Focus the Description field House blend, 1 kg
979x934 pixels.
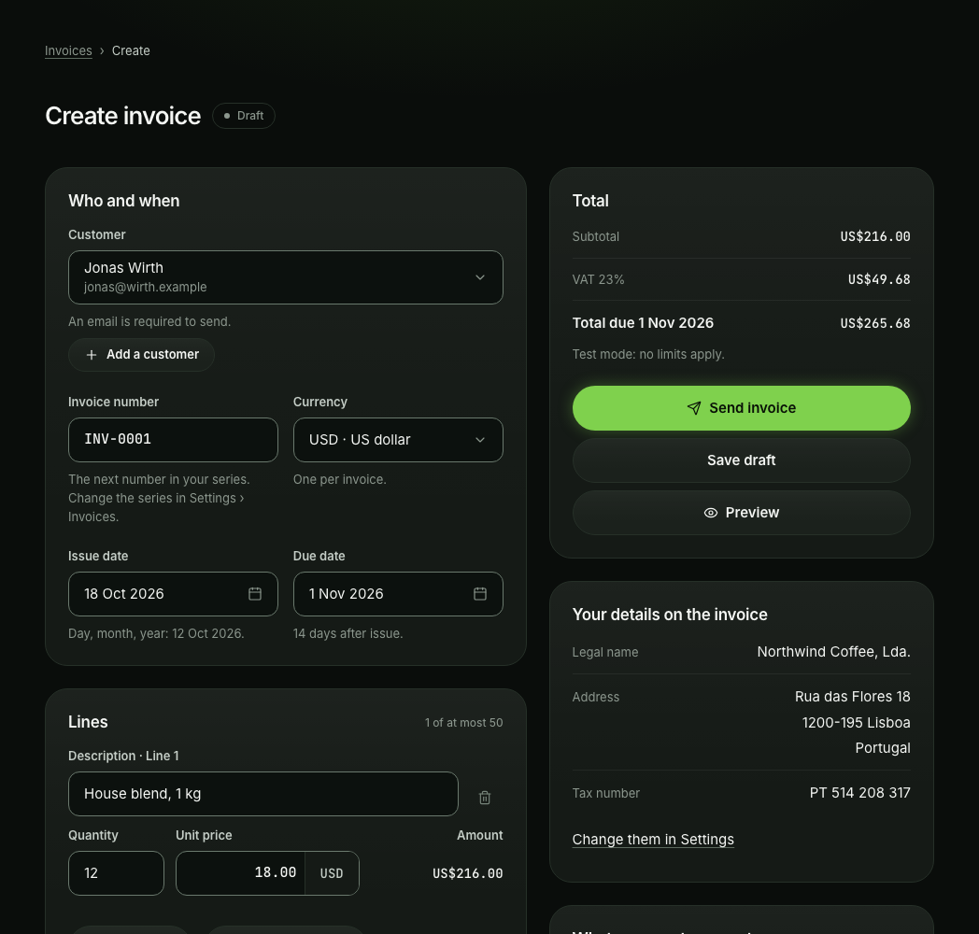coord(262,794)
